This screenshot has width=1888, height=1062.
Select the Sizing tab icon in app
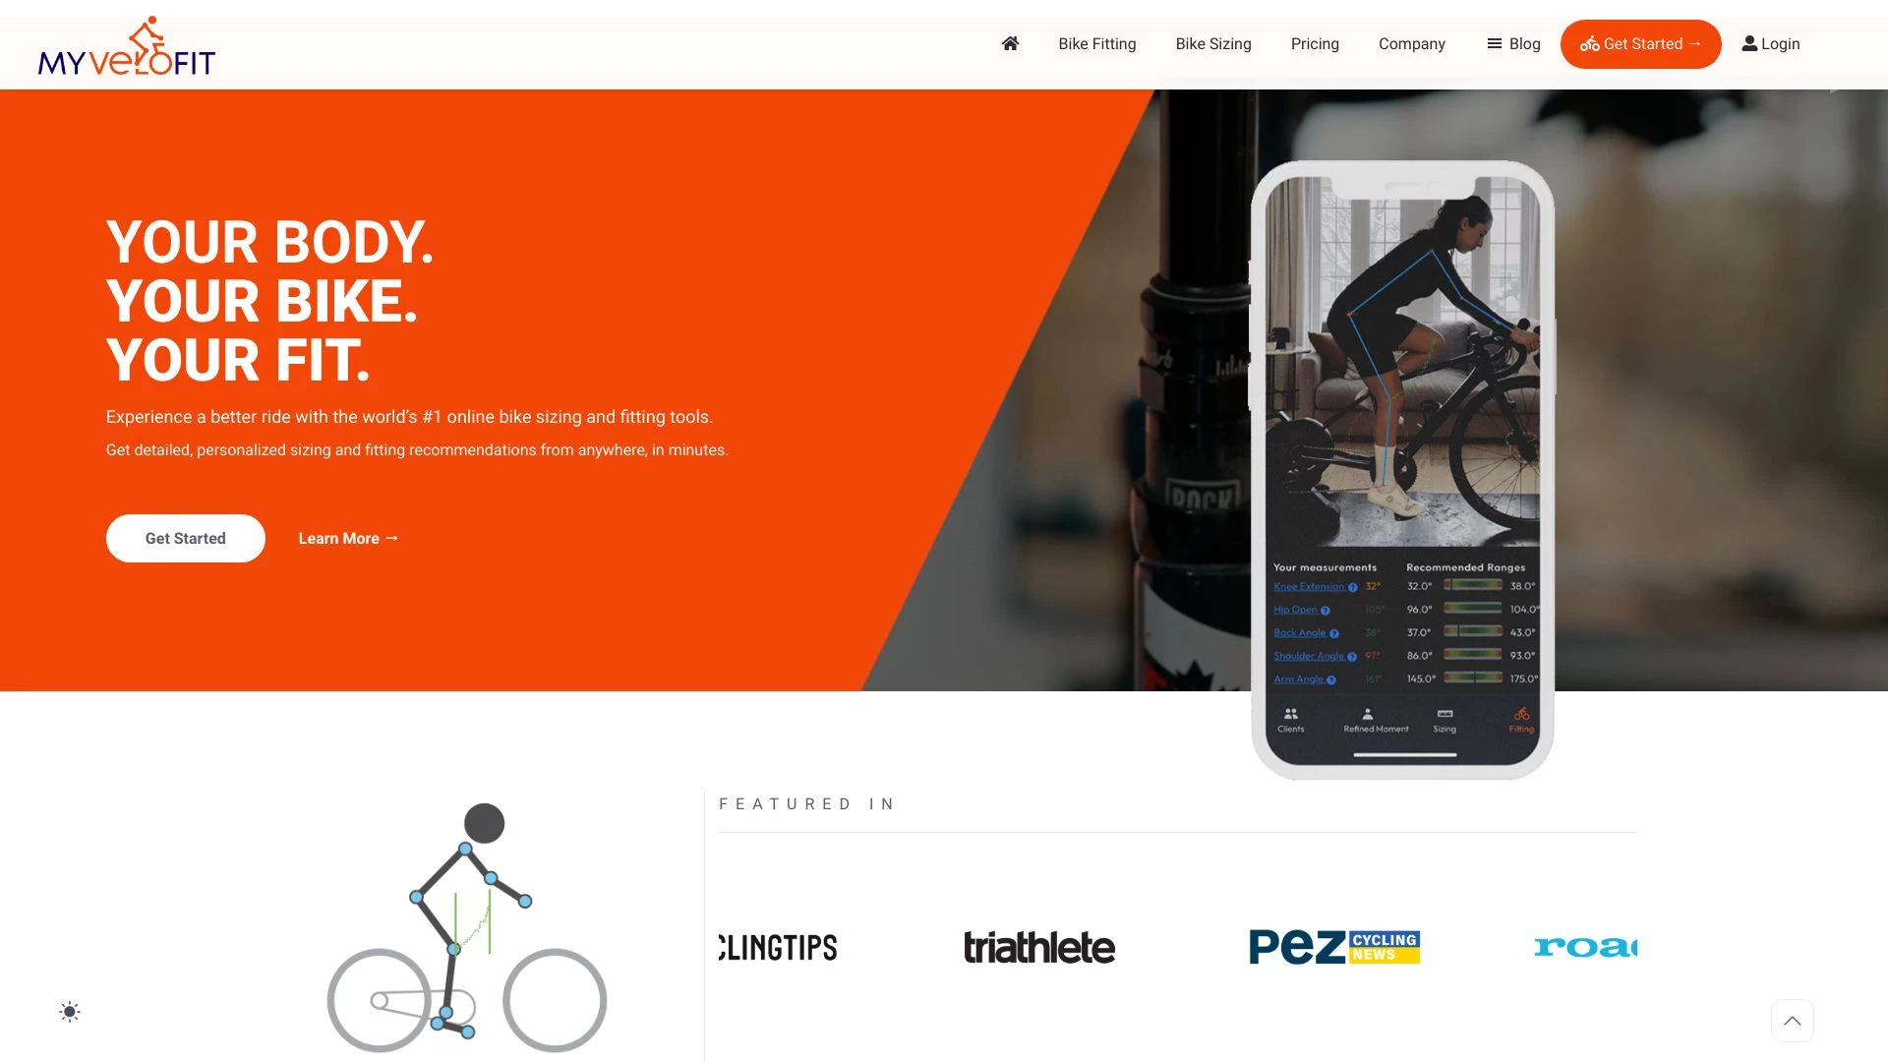click(1445, 715)
